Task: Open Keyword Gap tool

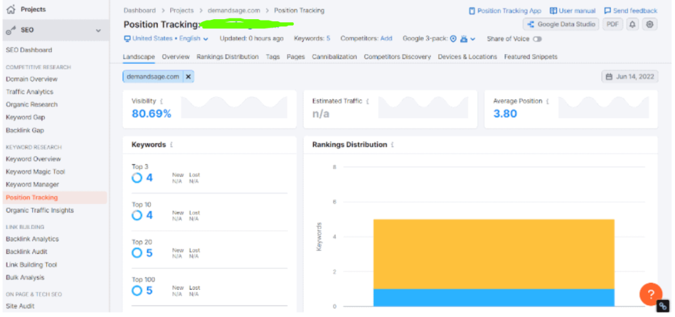Action: (26, 117)
